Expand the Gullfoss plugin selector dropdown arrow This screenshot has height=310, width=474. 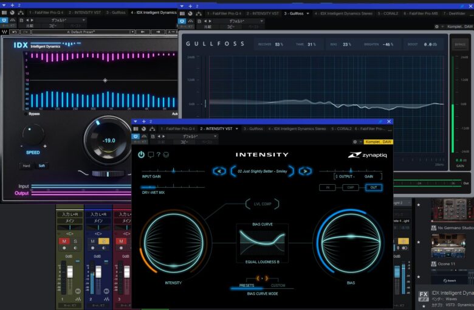[307, 13]
